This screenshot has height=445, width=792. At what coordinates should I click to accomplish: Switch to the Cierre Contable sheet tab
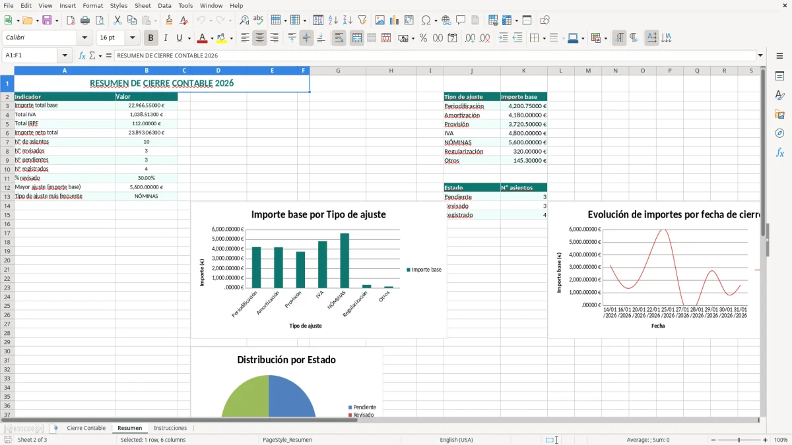(x=86, y=428)
